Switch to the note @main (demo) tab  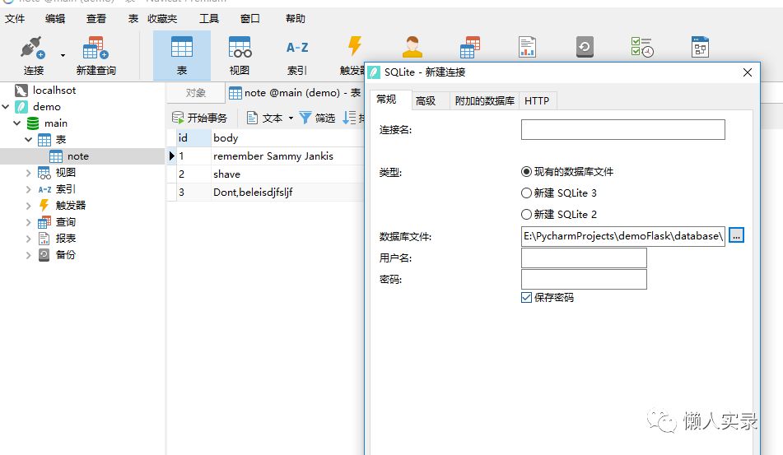295,93
